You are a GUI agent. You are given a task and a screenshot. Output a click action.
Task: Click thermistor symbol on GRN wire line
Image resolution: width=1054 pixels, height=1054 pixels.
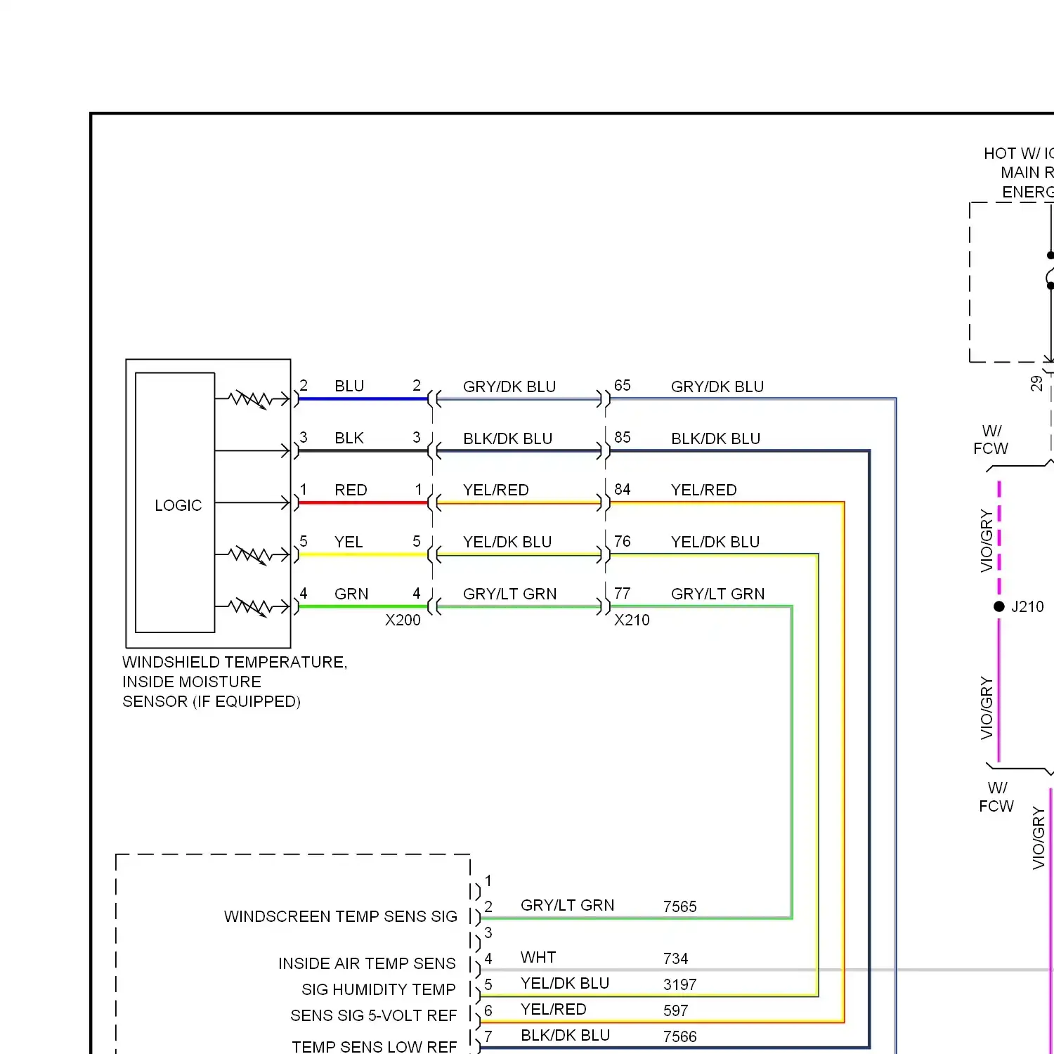tap(251, 606)
